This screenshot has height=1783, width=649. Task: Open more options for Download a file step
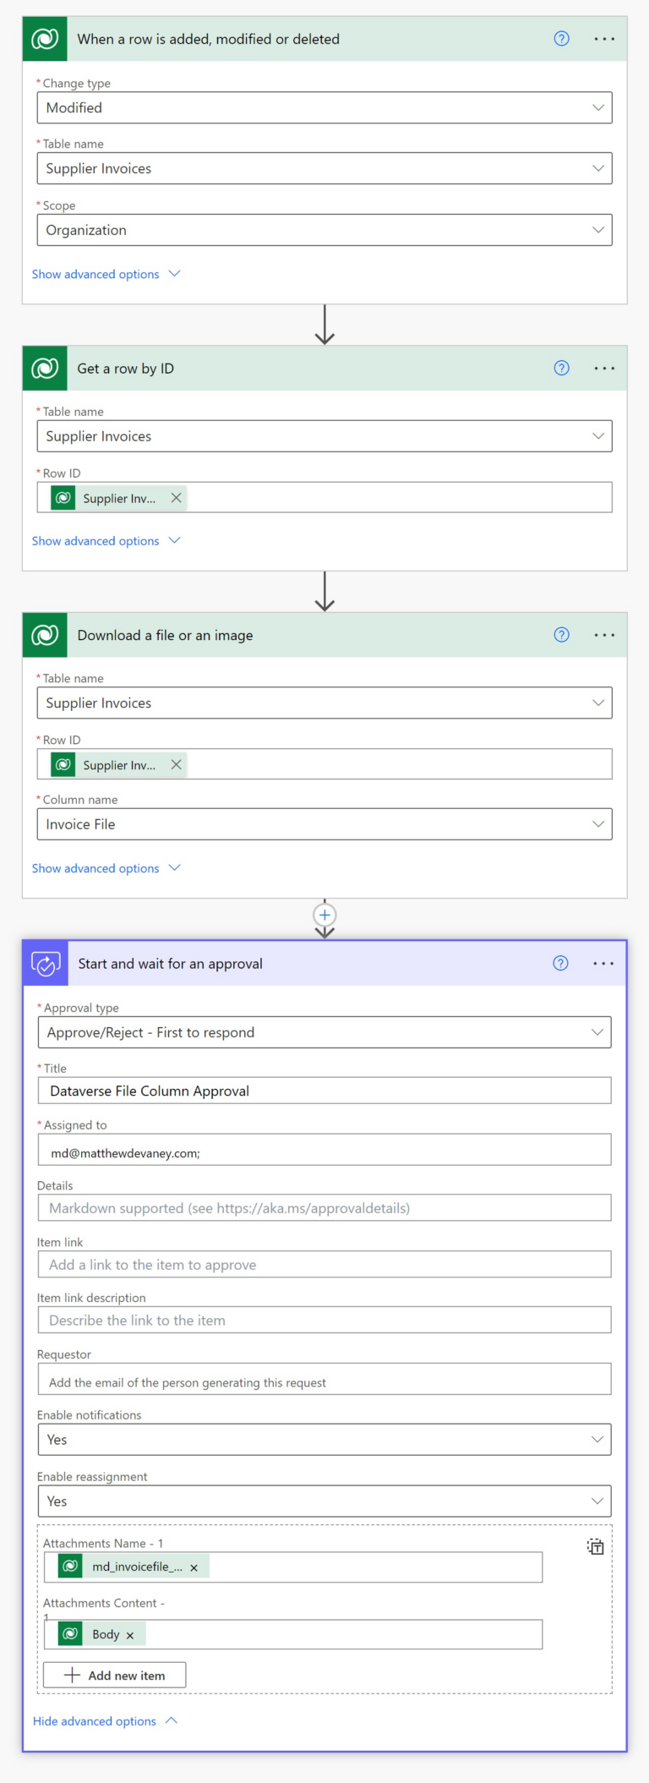tap(604, 635)
